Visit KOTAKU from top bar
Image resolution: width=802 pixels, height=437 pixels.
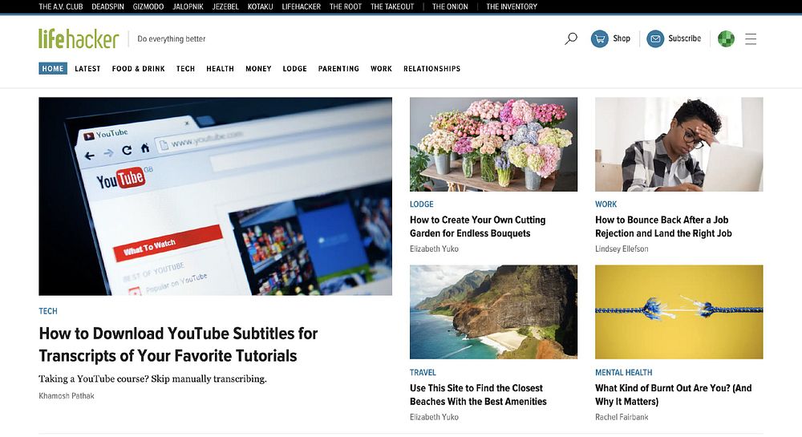(x=261, y=6)
